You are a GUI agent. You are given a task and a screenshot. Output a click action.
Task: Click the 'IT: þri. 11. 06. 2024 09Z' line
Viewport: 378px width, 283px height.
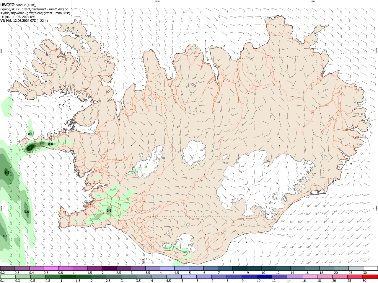coord(18,17)
